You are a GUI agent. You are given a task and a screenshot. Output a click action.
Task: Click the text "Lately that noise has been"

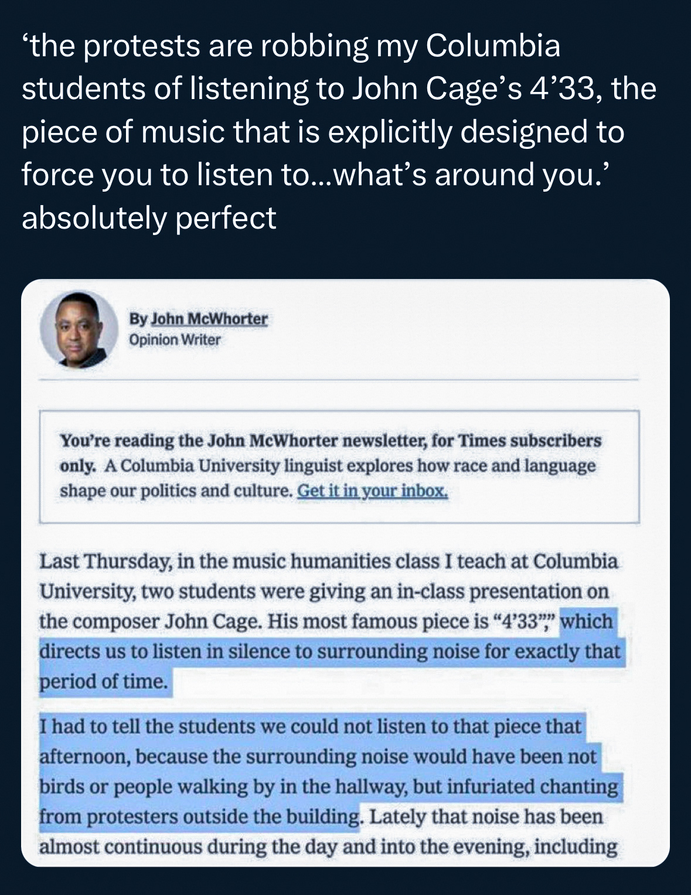click(485, 817)
